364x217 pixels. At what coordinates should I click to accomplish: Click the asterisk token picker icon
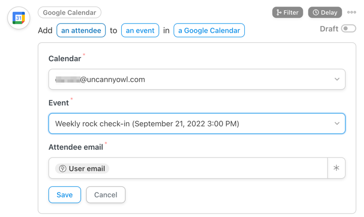point(337,168)
